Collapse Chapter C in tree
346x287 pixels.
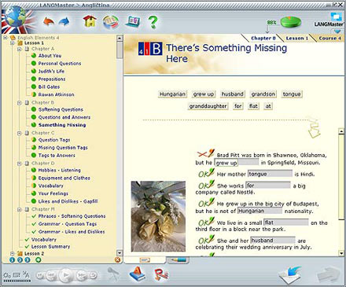click(x=19, y=133)
